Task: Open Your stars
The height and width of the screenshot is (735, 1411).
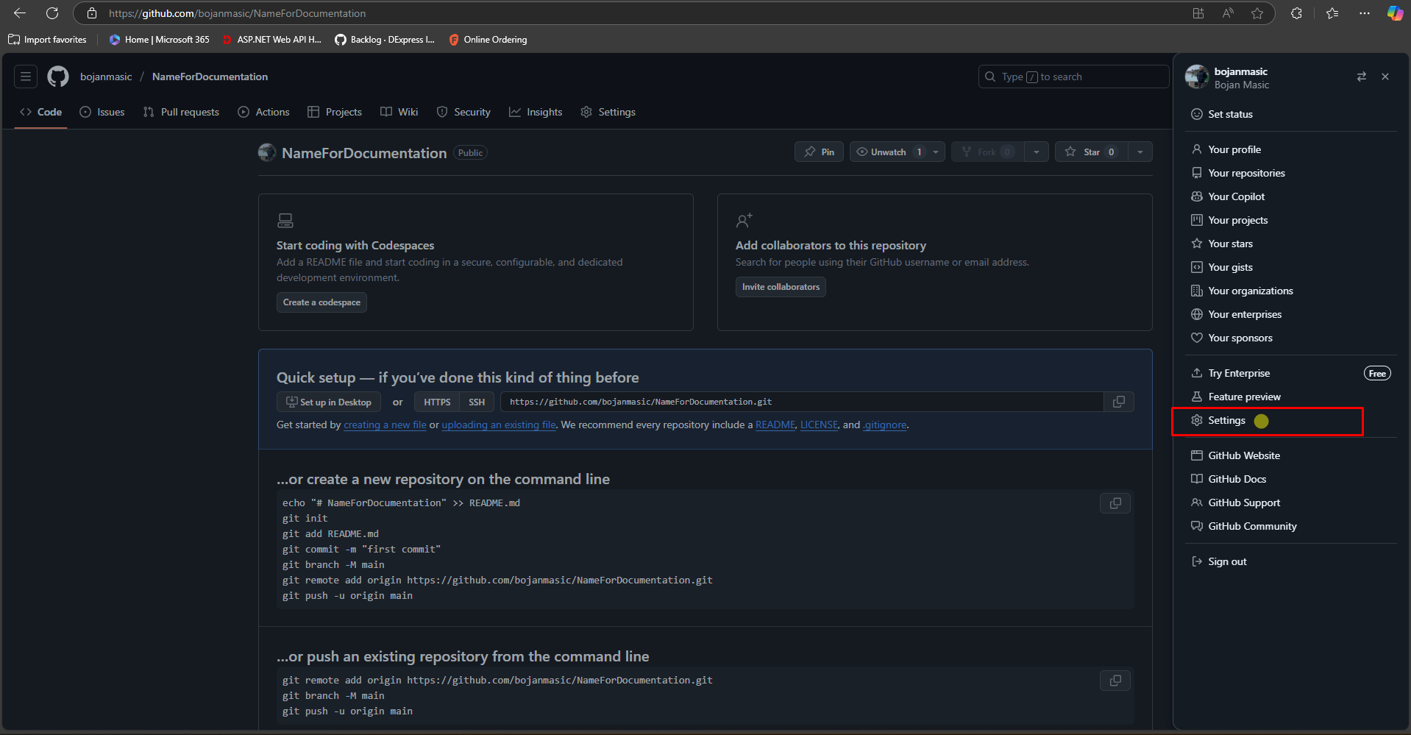Action: 1291,244
